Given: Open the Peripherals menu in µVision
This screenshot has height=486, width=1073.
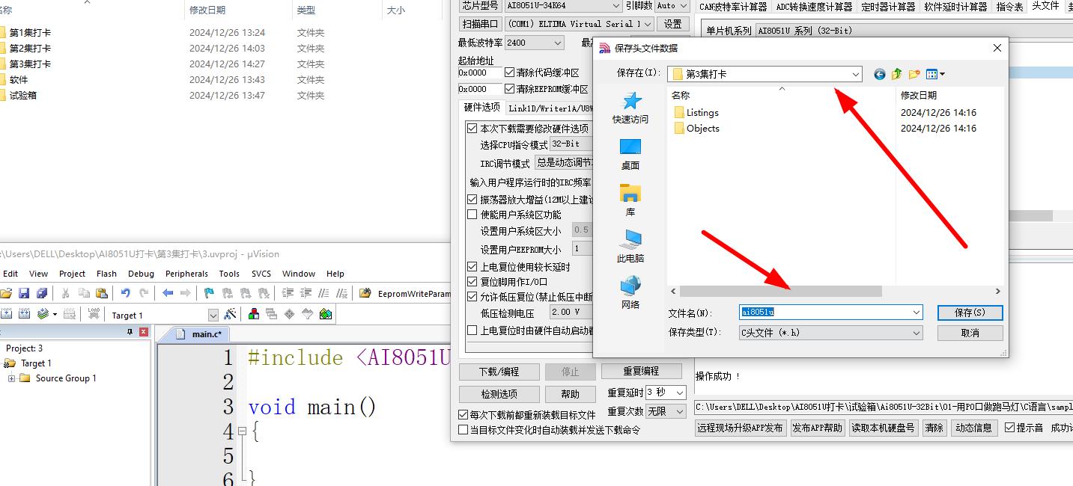Looking at the screenshot, I should (186, 274).
